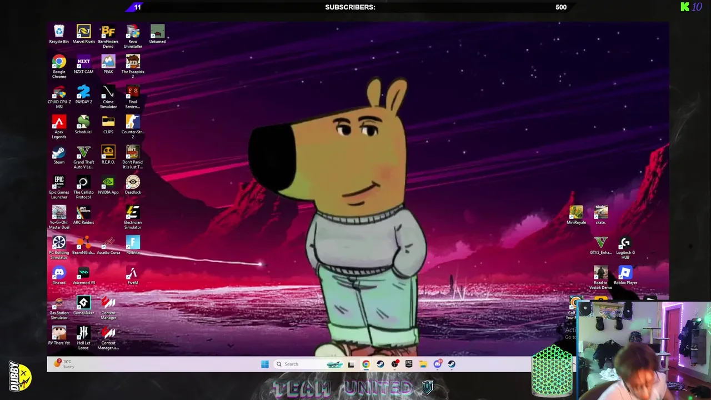Open Electrician Simulator shortcut
The width and height of the screenshot is (711, 400).
[133, 217]
